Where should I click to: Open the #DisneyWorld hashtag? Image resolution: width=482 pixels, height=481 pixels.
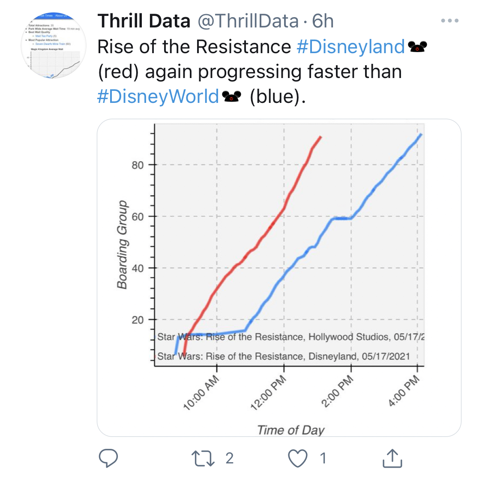coord(158,96)
